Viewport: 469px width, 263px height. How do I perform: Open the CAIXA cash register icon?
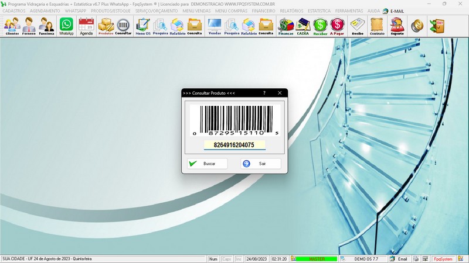(x=303, y=26)
